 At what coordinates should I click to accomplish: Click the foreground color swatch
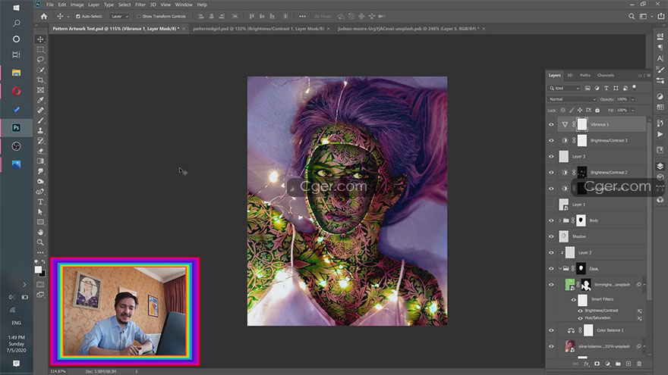pos(39,270)
